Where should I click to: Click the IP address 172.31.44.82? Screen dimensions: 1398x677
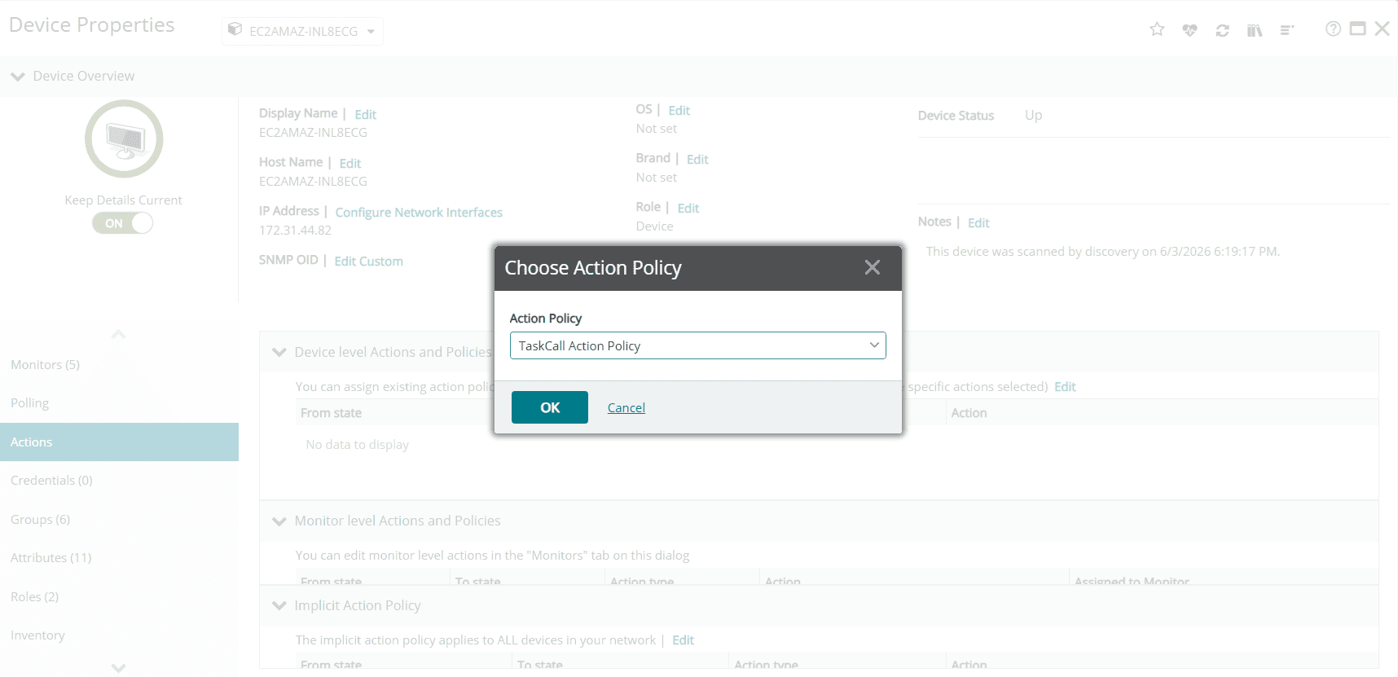(x=295, y=231)
